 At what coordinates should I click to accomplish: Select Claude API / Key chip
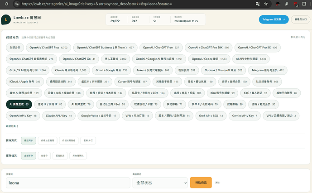pyautogui.click(x=59, y=116)
